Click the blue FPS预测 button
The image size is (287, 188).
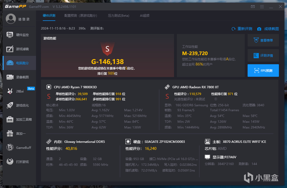click(263, 70)
